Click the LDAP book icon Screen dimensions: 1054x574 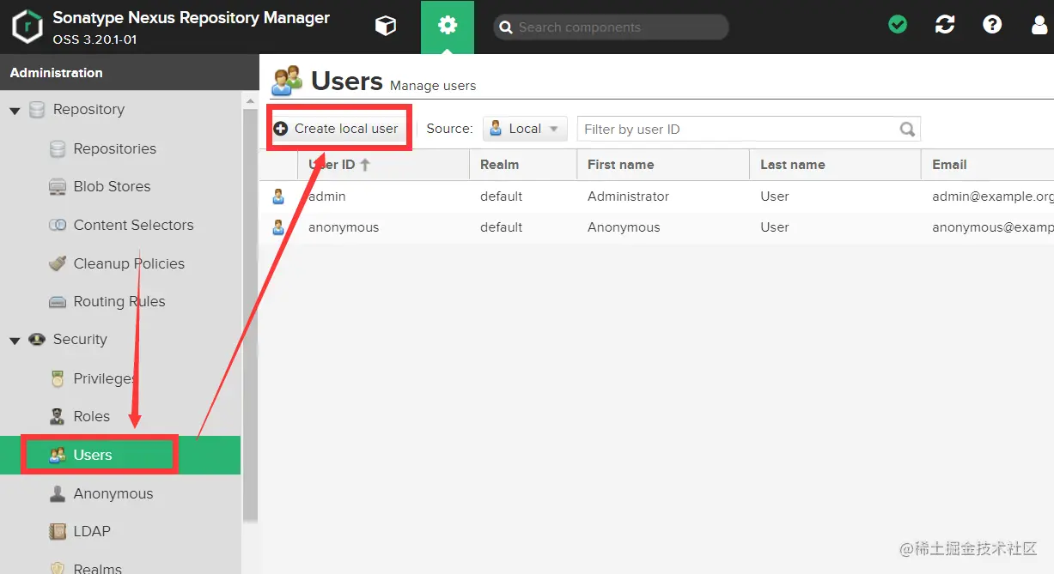[58, 531]
